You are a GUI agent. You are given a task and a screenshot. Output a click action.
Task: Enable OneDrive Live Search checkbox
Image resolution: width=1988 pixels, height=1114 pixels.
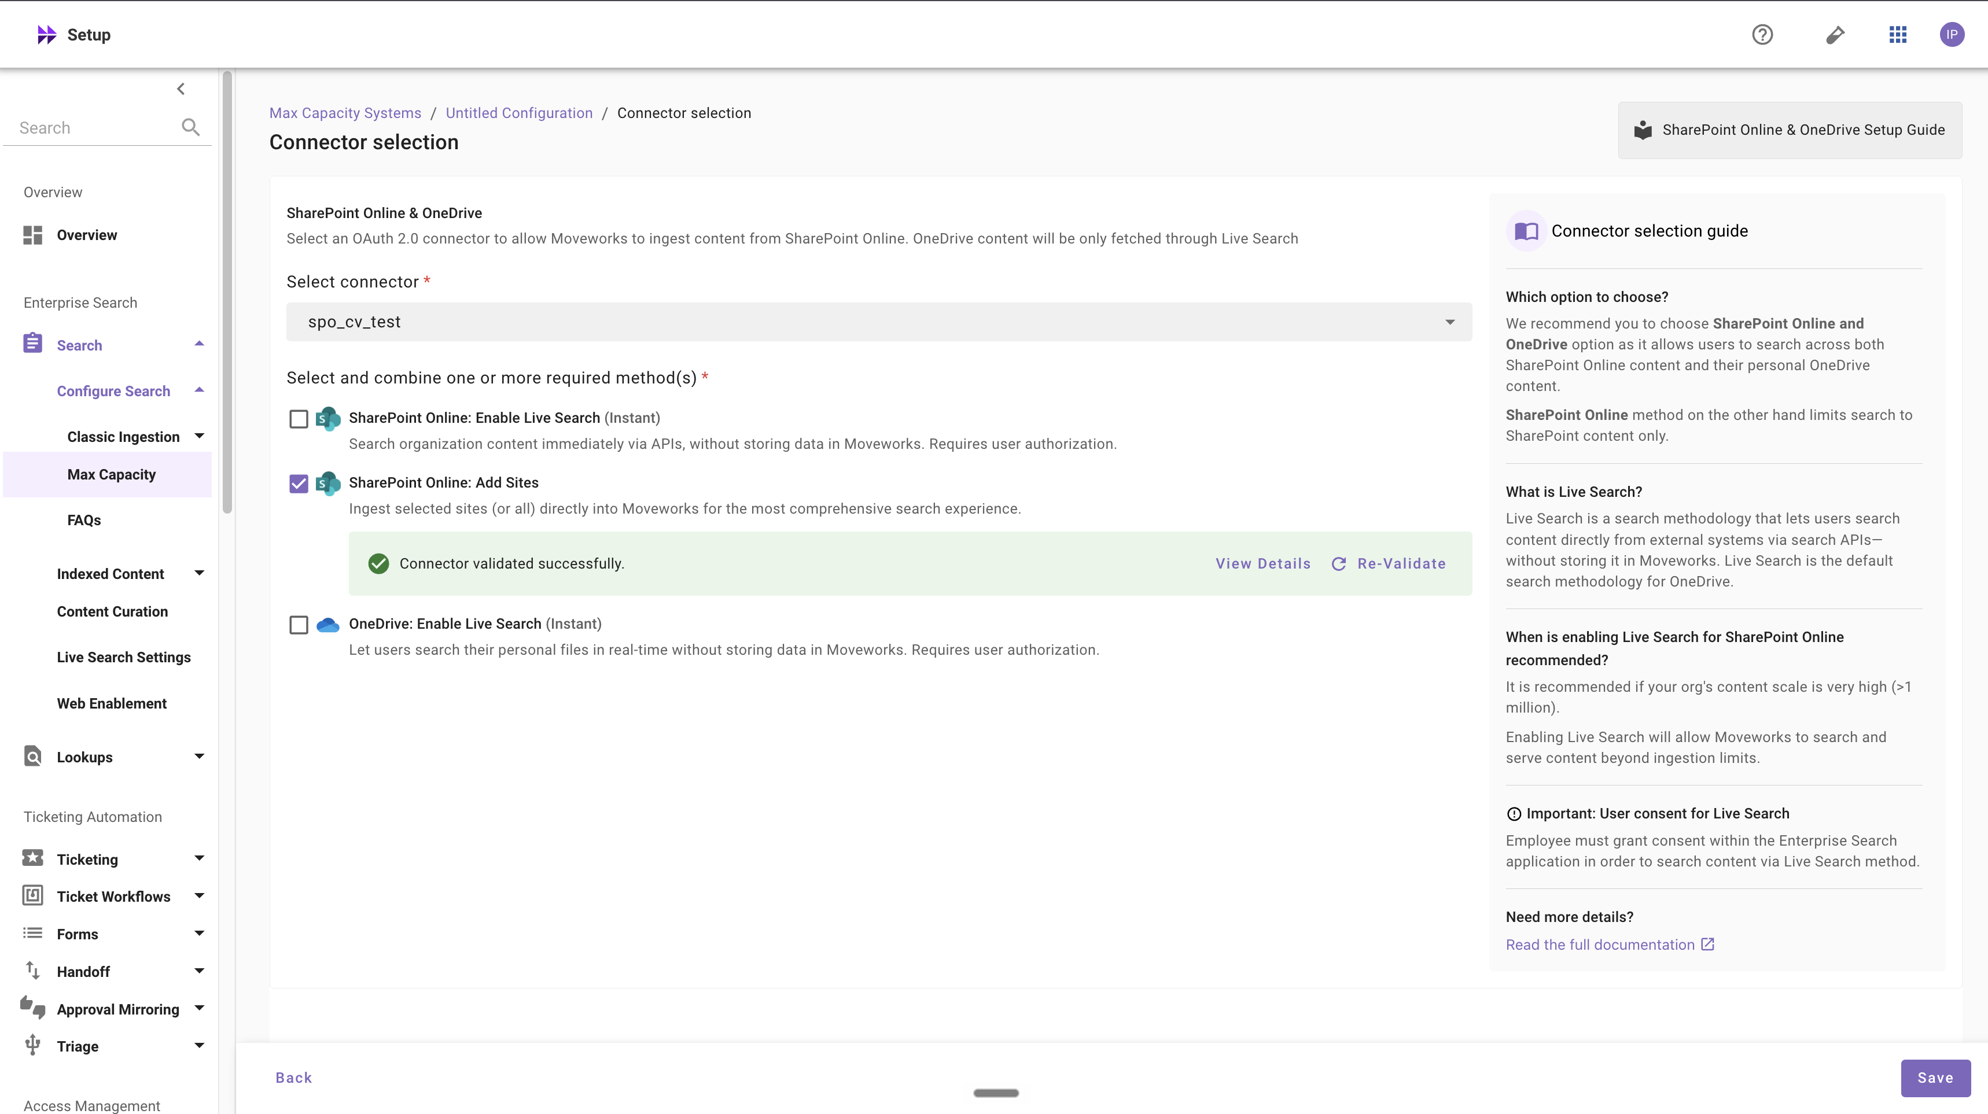tap(299, 625)
